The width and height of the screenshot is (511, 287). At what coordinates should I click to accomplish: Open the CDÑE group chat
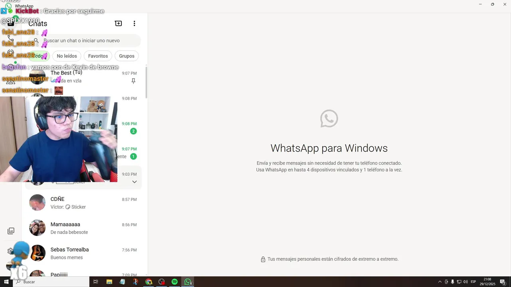[x=83, y=203]
